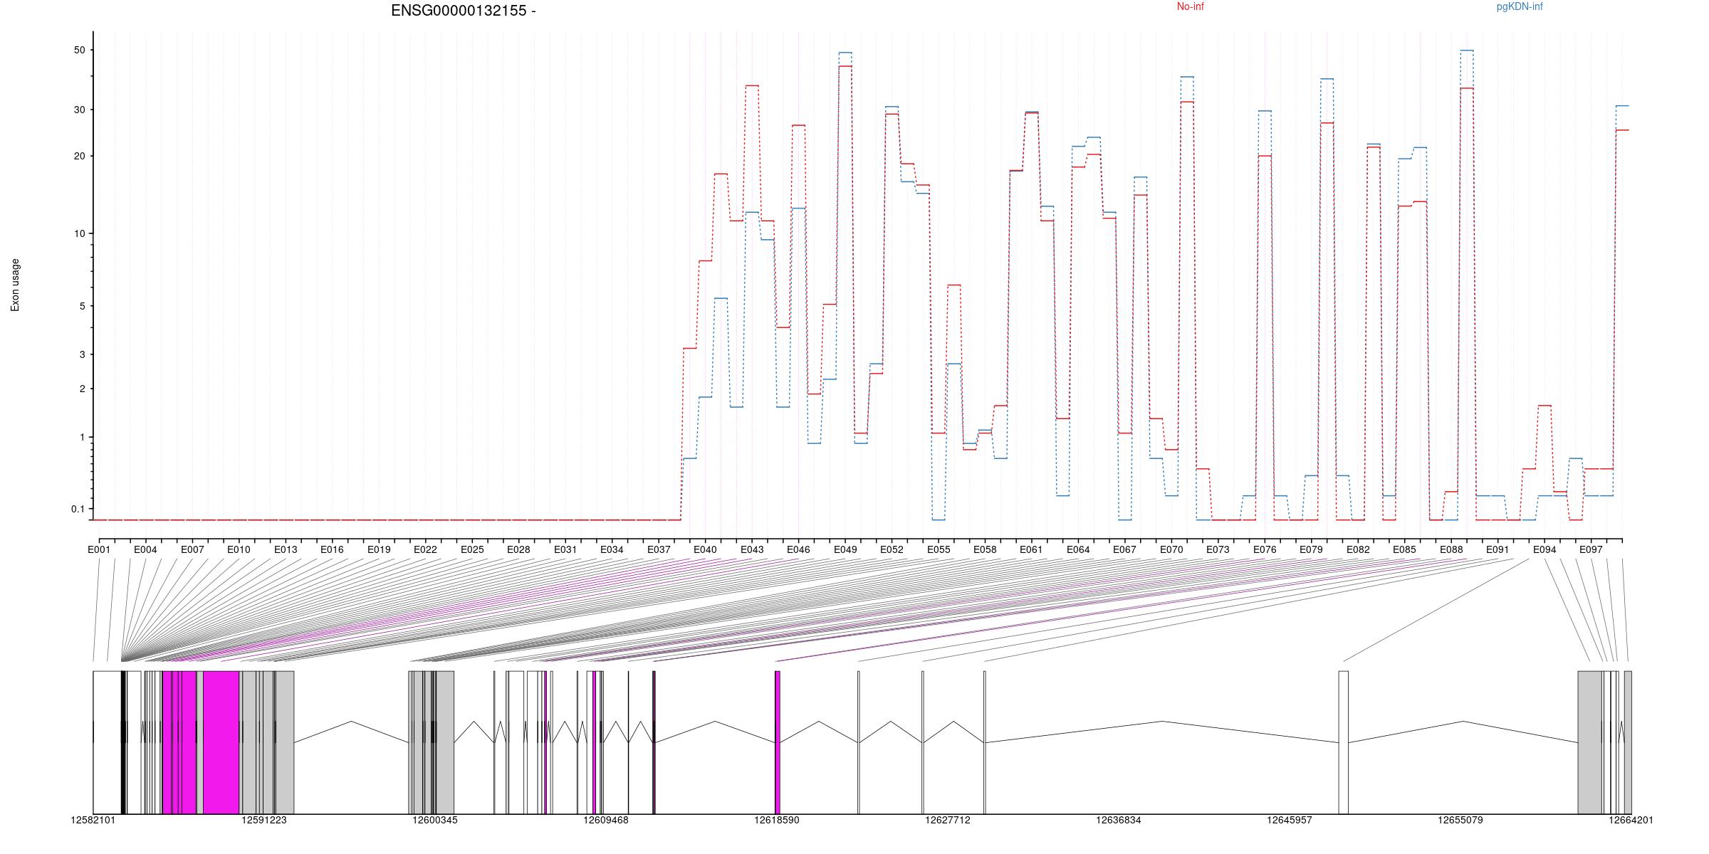Click genomic coordinate 12636834

[x=1119, y=820]
